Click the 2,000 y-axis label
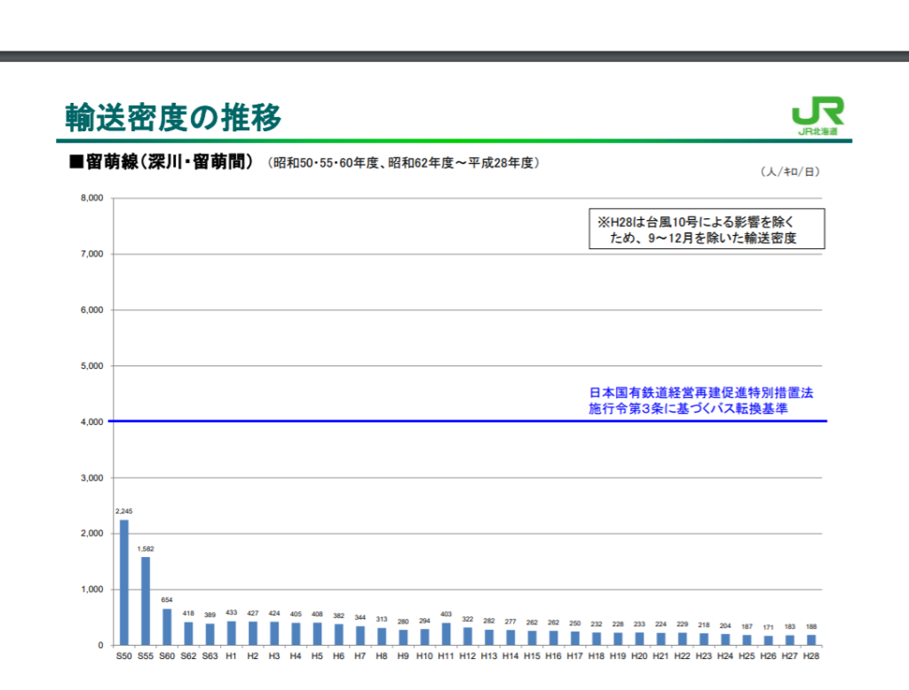This screenshot has height=690, width=909. point(91,533)
